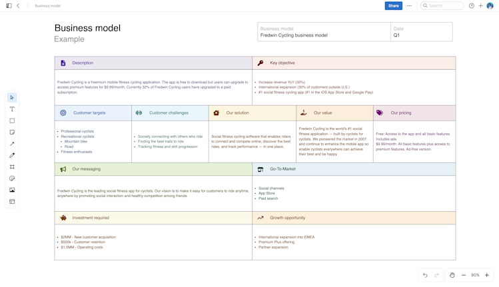This screenshot has height=287, width=499.
Task: Select the rectangle Shape tool
Action: pos(12,121)
